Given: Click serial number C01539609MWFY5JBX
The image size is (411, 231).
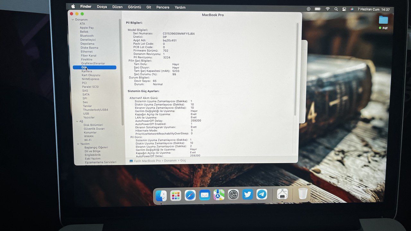Looking at the screenshot, I should pos(179,34).
